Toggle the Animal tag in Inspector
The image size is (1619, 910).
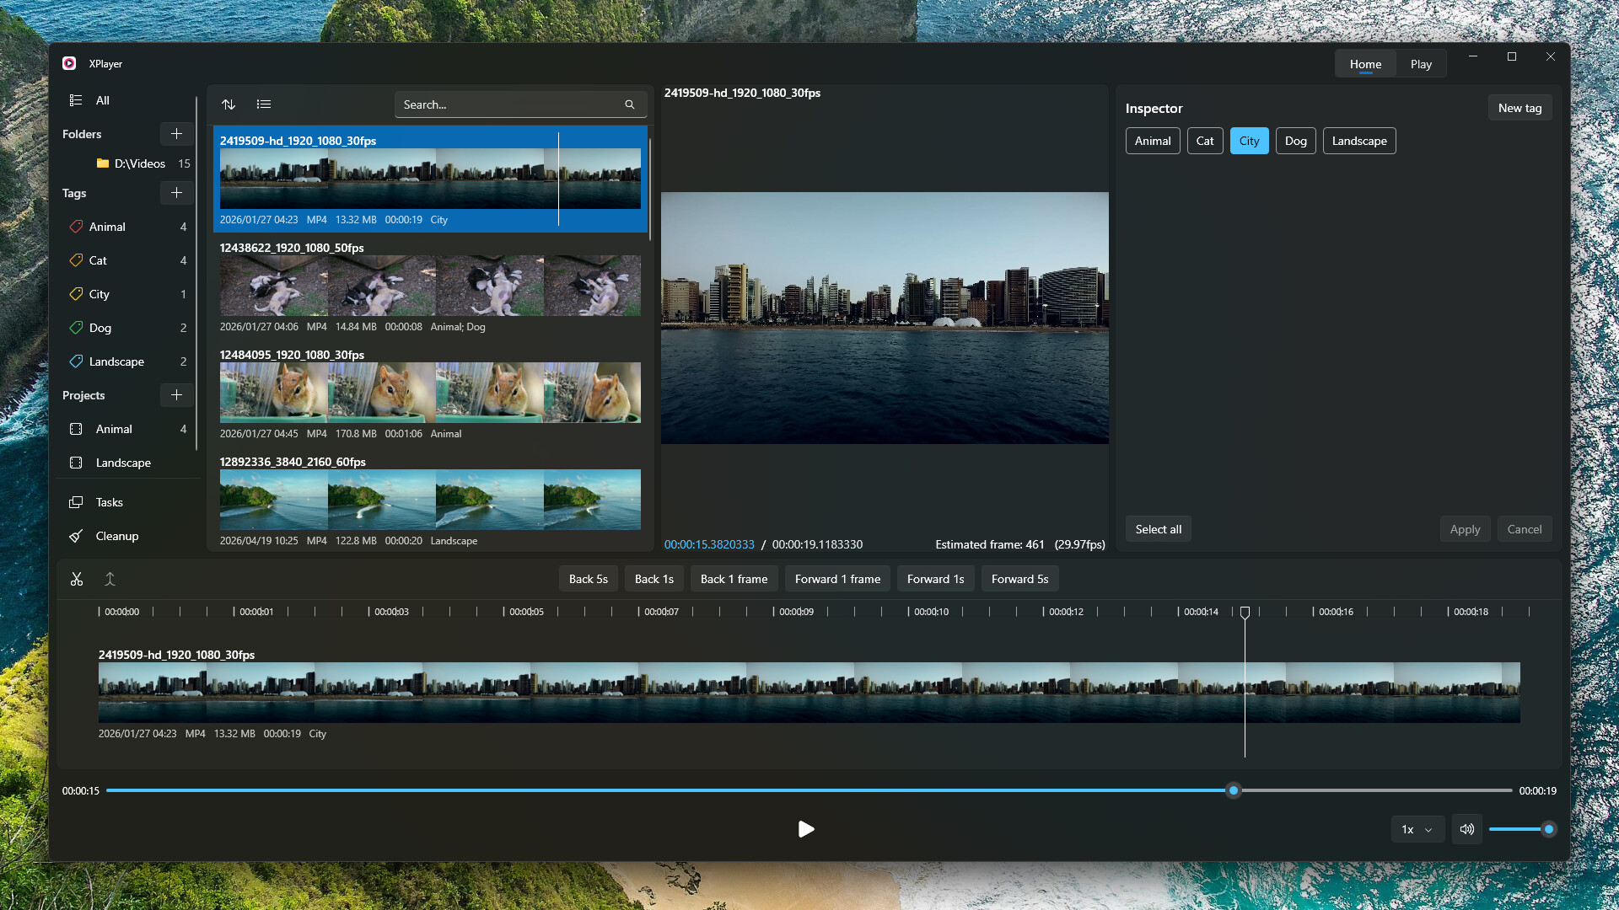(x=1152, y=141)
